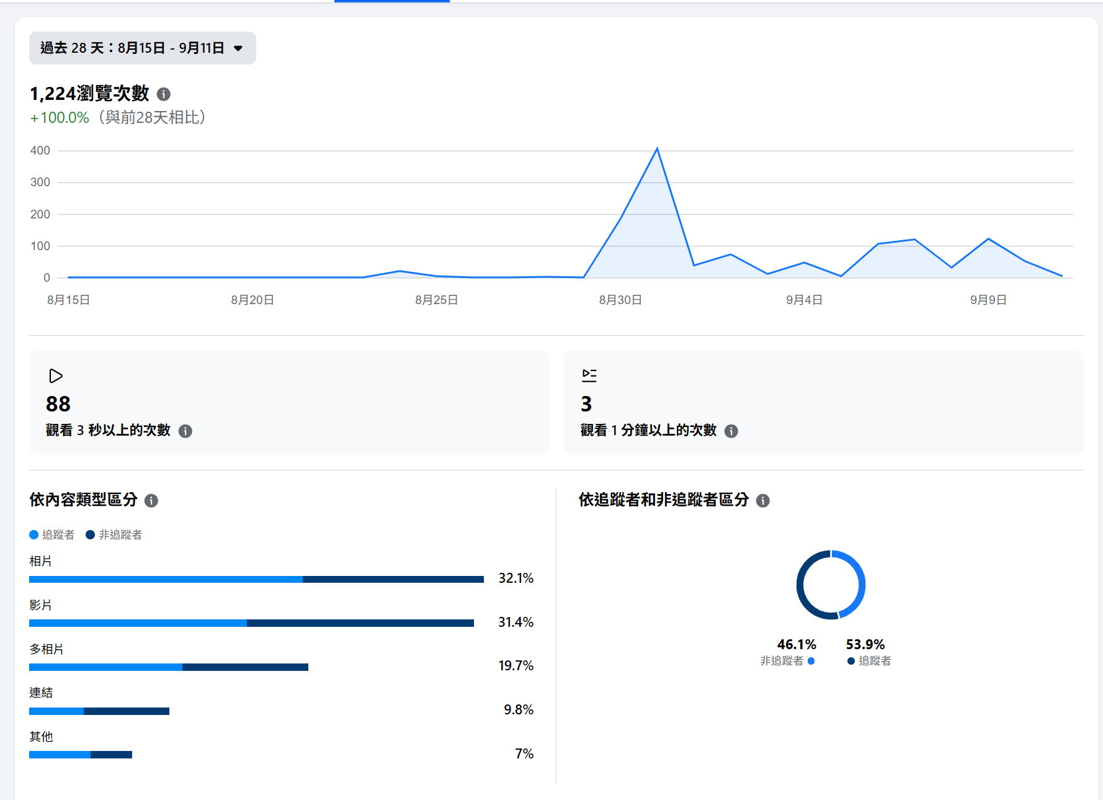This screenshot has width=1103, height=800.
Task: Click the 88 three-second views number
Action: [58, 404]
